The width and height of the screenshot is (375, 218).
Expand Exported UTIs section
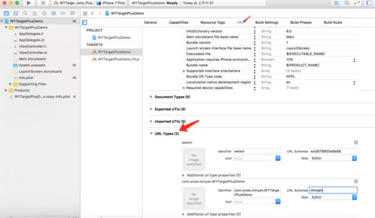151,109
